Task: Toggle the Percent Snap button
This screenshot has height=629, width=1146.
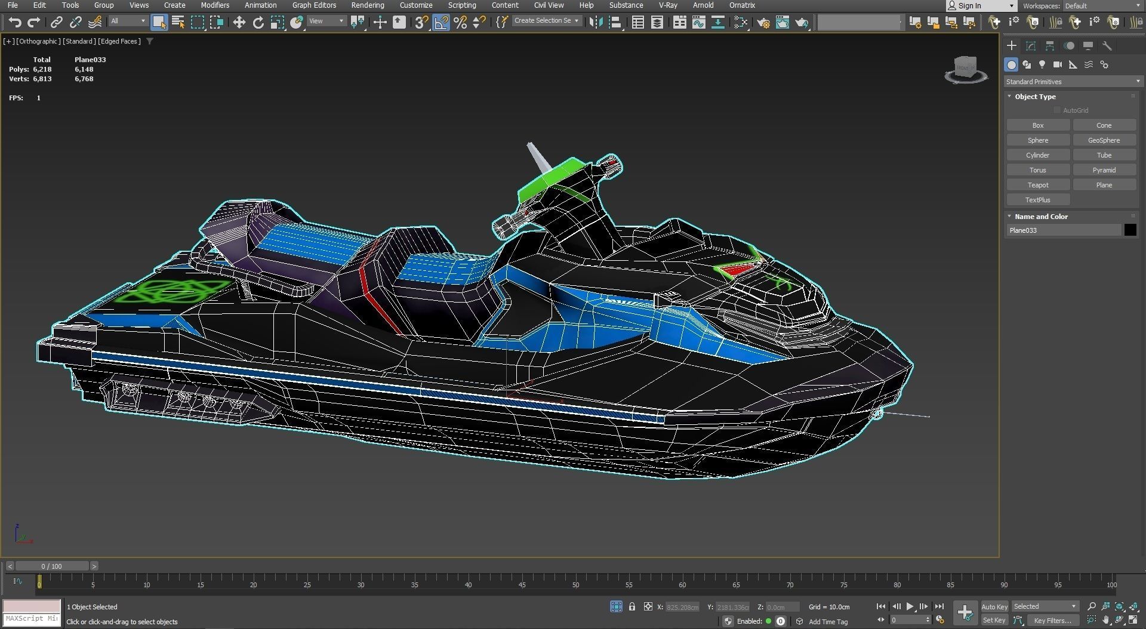Action: (460, 22)
